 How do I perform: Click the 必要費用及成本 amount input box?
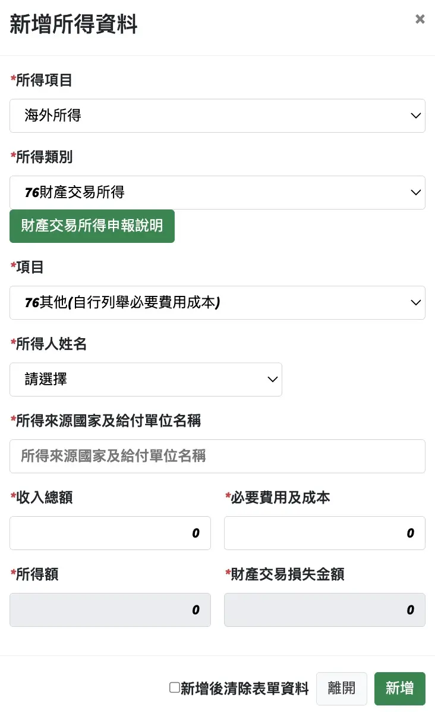coord(324,533)
